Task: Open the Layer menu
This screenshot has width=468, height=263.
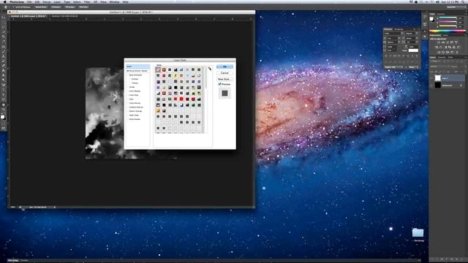Action: tap(57, 1)
